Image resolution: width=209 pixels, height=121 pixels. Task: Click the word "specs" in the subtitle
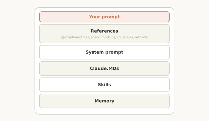(96, 37)
